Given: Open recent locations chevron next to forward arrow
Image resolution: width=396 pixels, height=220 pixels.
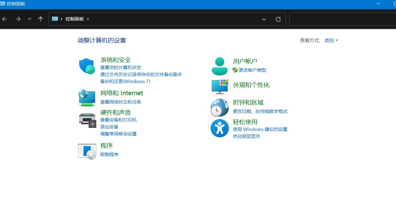Looking at the screenshot, I should (30, 19).
